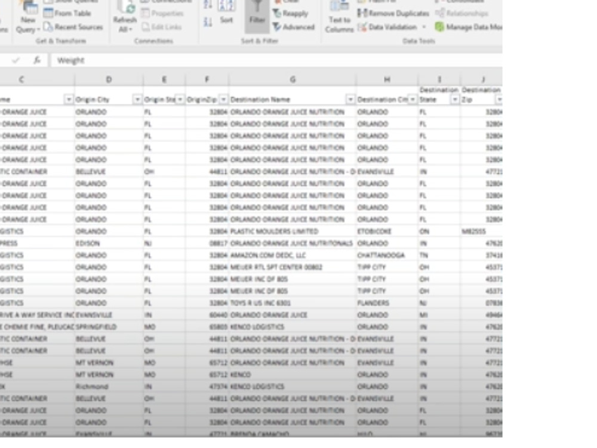This screenshot has width=597, height=448.
Task: Click Edit Links in Connections group
Action: [162, 27]
